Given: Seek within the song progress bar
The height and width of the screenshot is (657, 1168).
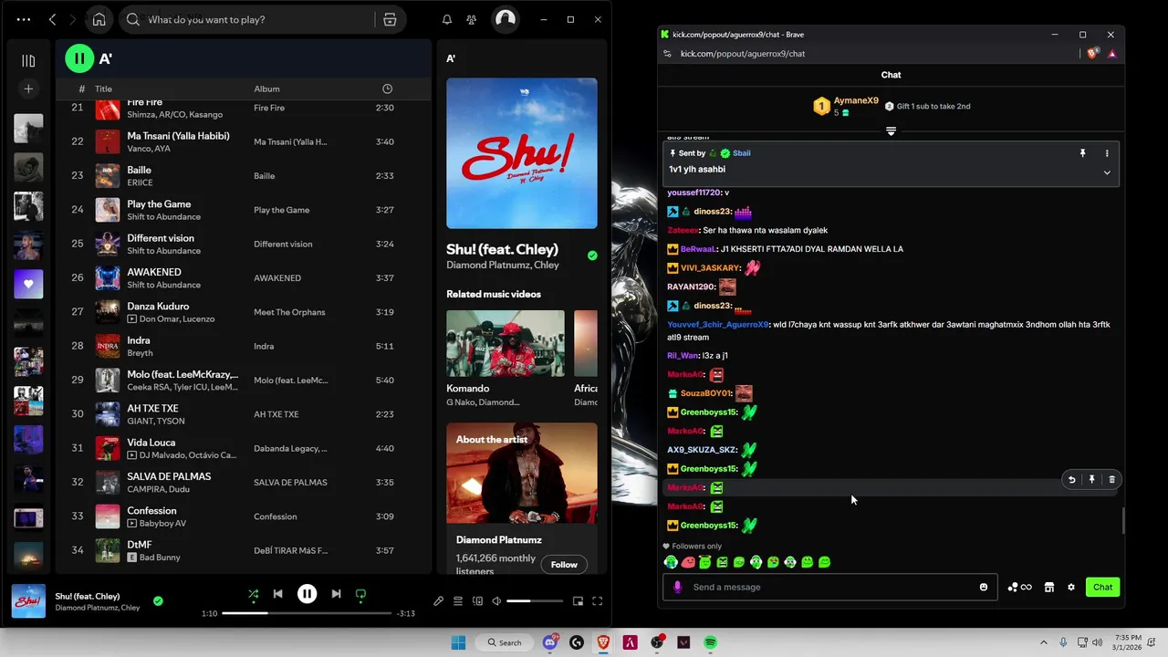Looking at the screenshot, I should (306, 613).
